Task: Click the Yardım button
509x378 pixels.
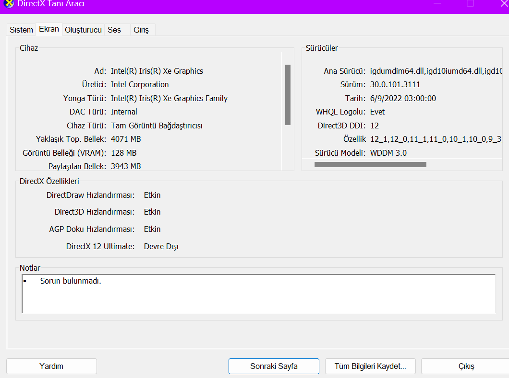Action: [51, 366]
